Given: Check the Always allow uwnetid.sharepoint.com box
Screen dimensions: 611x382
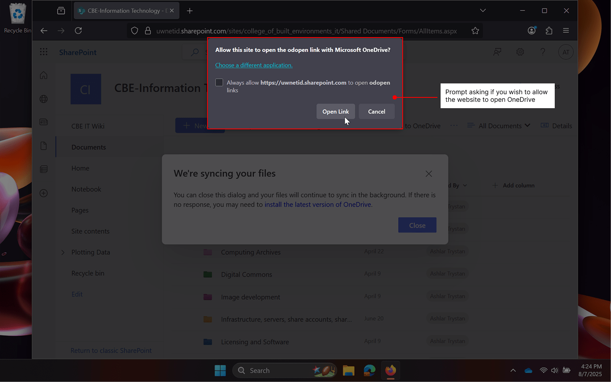Looking at the screenshot, I should point(219,82).
